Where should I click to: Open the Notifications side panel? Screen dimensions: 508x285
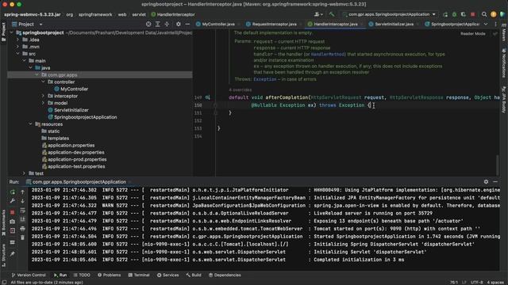click(504, 63)
